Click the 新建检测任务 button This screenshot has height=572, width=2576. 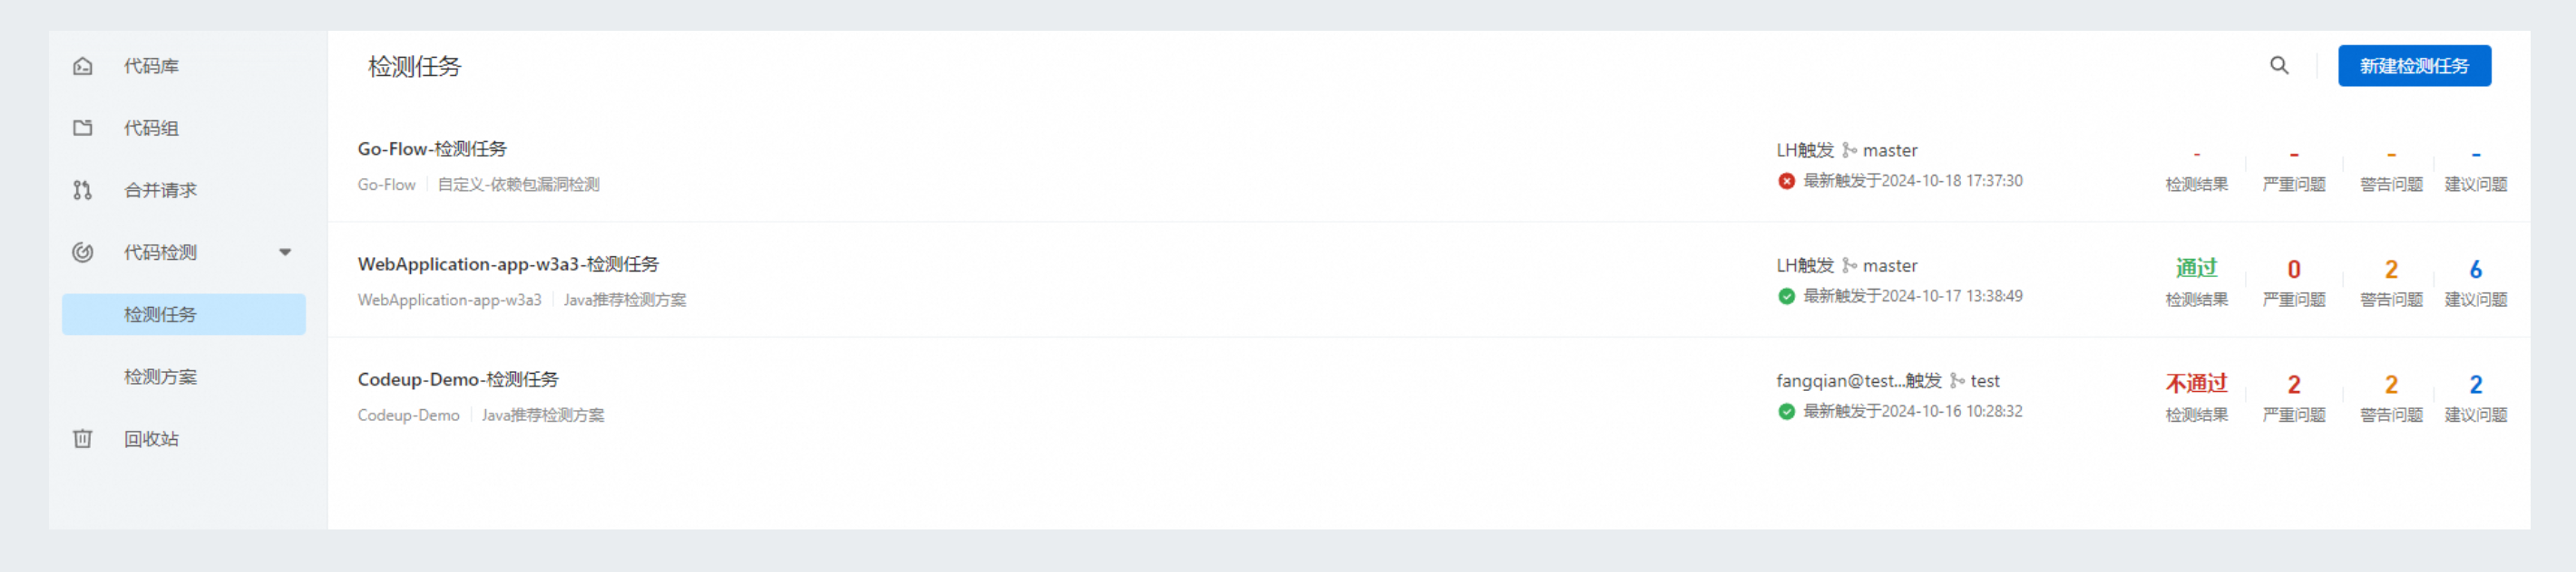[x=2413, y=66]
